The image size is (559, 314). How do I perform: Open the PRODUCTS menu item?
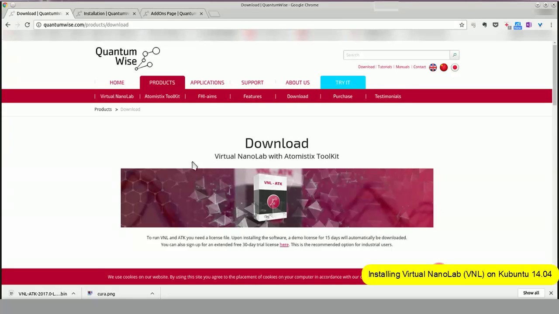coord(162,82)
